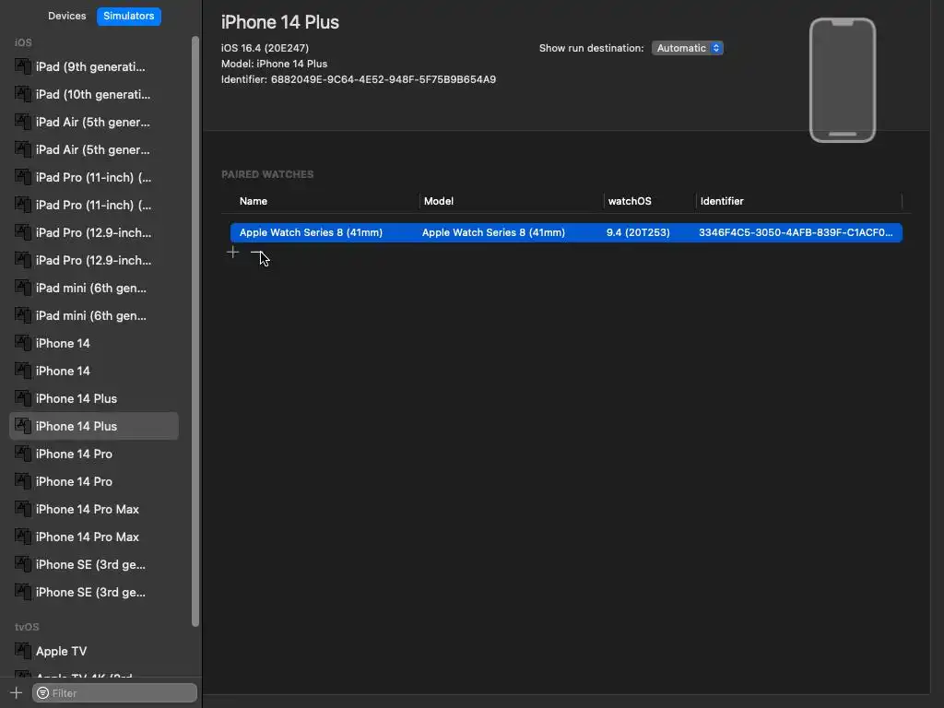Screen dimensions: 944x708
Task: Click the Filter search field
Action: coord(114,693)
